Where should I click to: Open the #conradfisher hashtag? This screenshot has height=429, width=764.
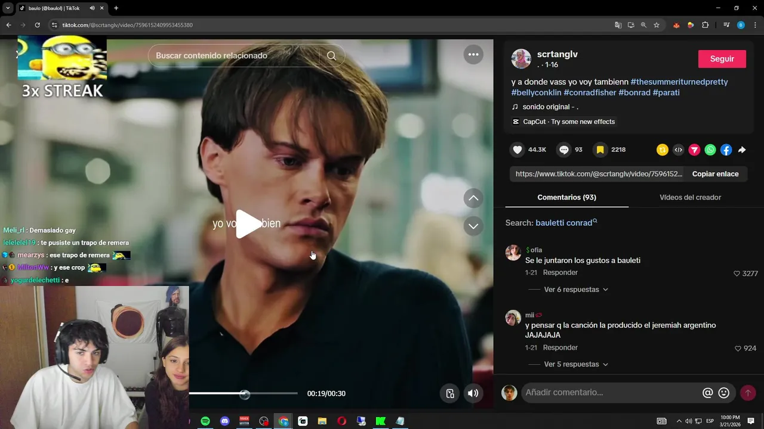point(590,93)
